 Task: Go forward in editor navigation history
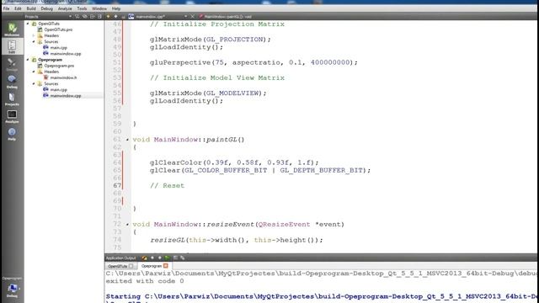coord(116,17)
